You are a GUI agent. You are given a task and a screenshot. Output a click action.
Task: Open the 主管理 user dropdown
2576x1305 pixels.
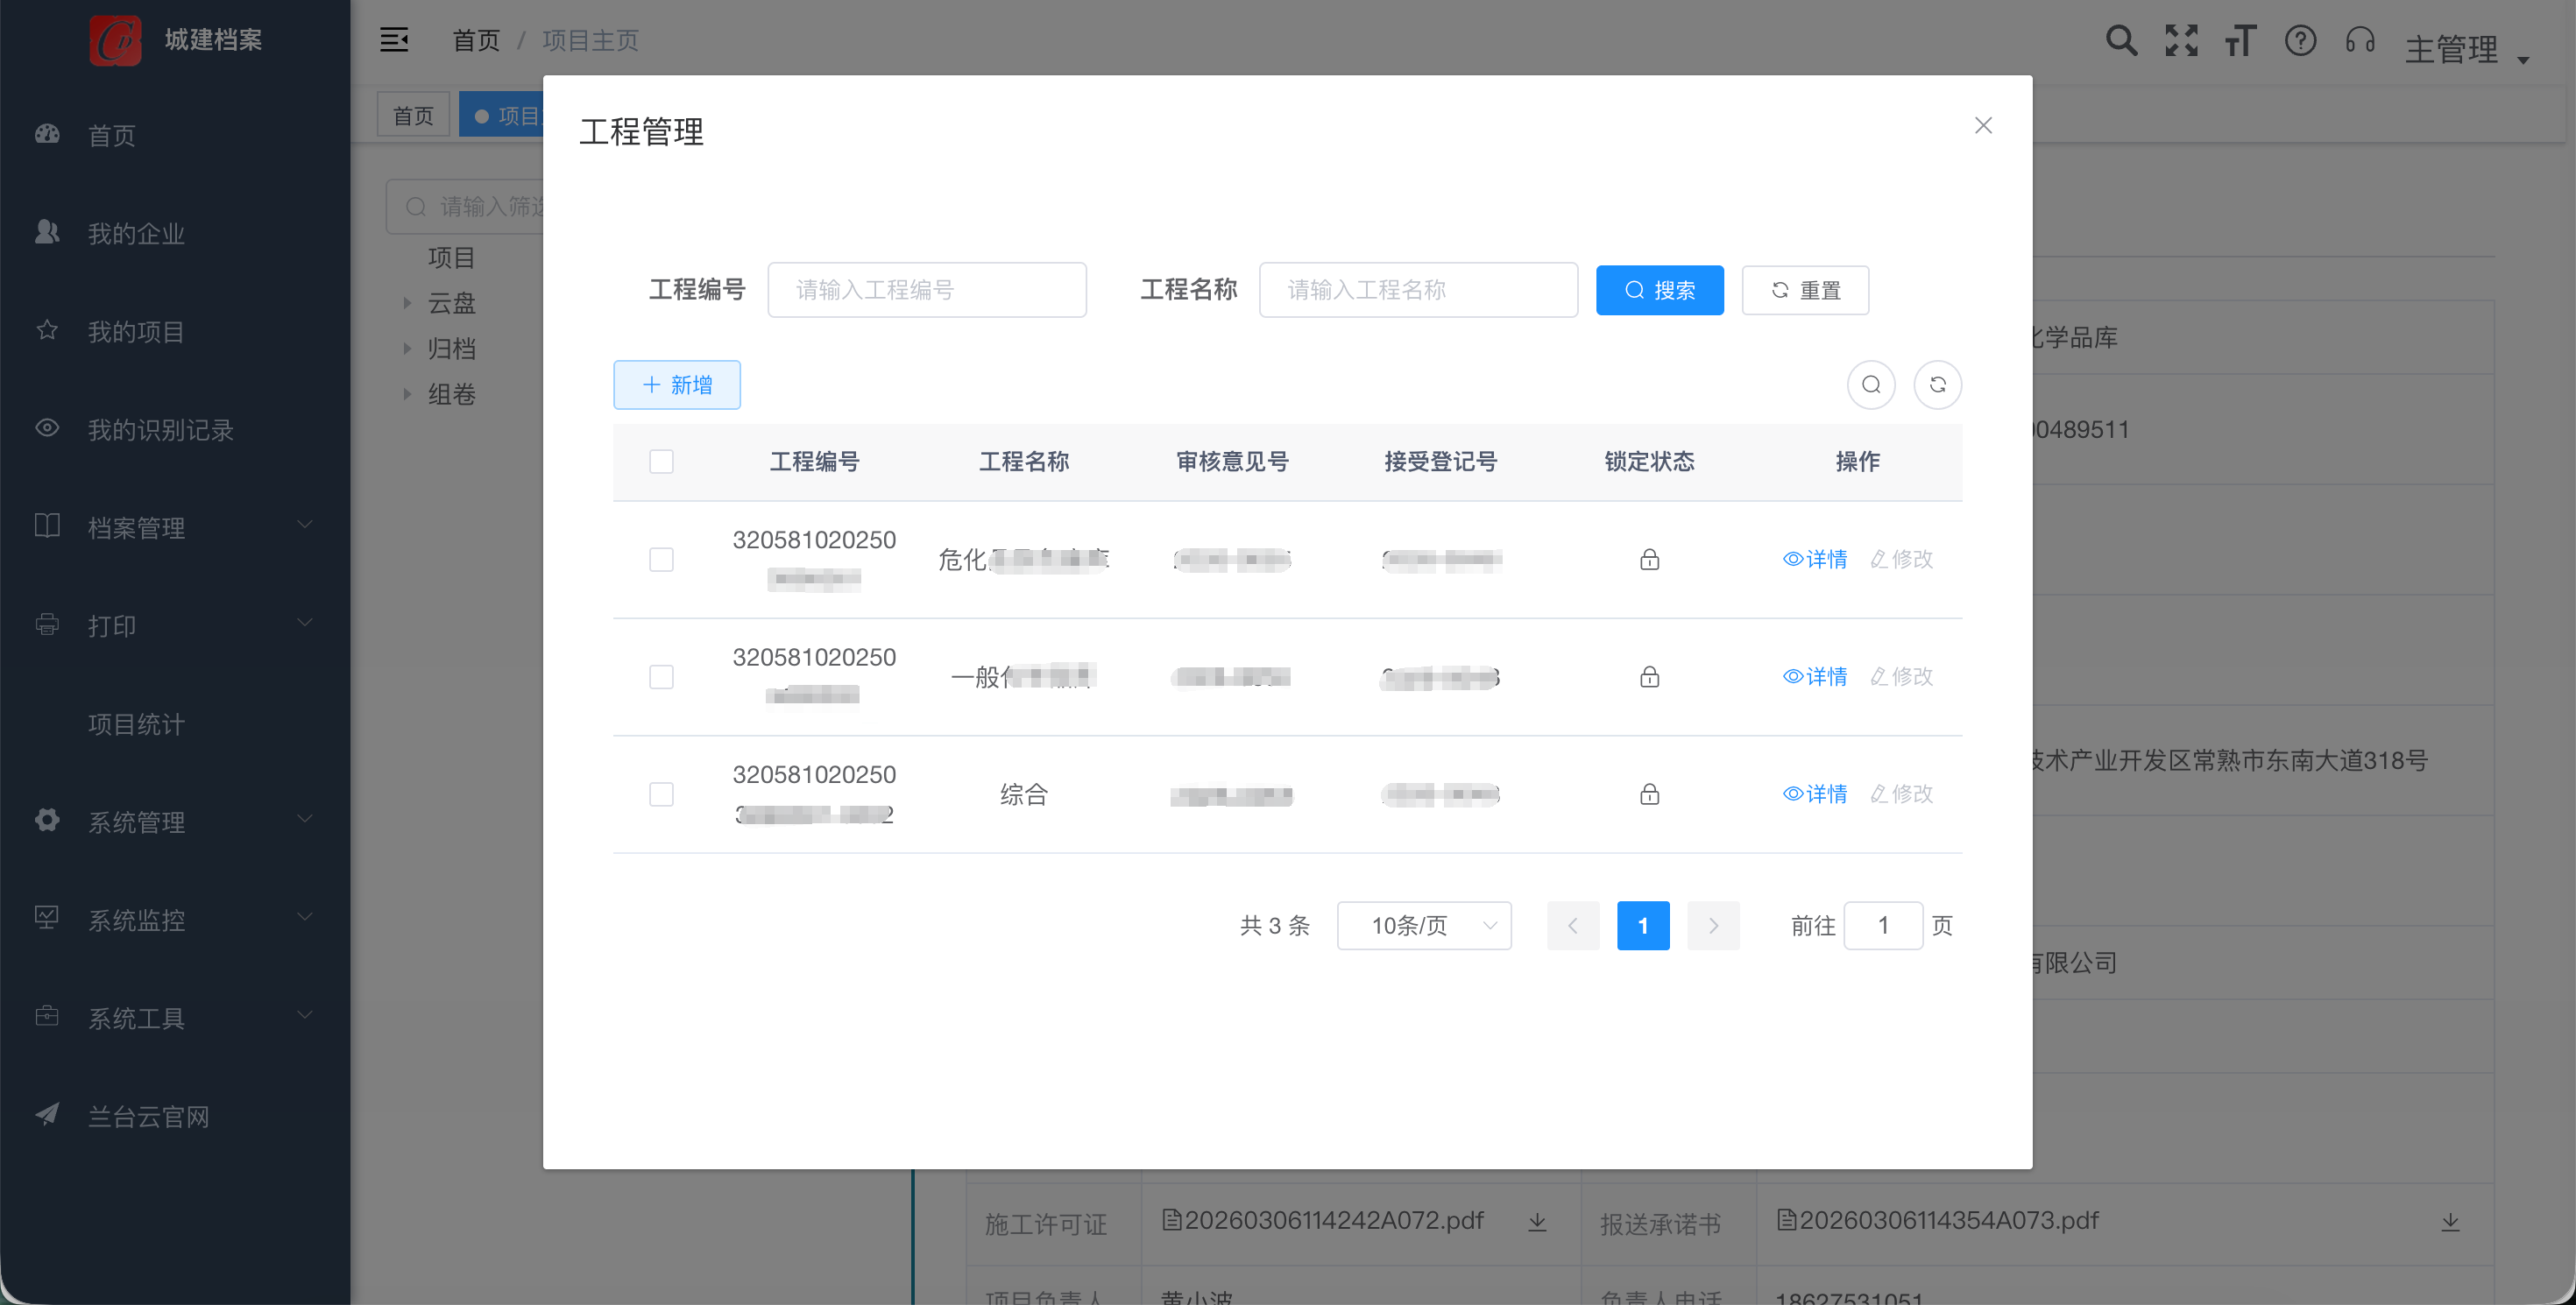pos(2466,48)
